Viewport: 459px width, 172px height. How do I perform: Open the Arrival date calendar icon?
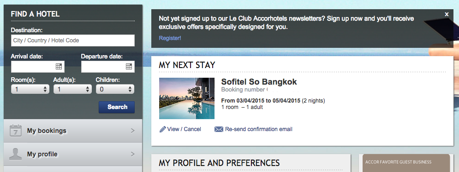click(x=59, y=67)
